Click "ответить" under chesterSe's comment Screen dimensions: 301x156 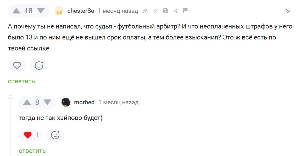tap(21, 81)
